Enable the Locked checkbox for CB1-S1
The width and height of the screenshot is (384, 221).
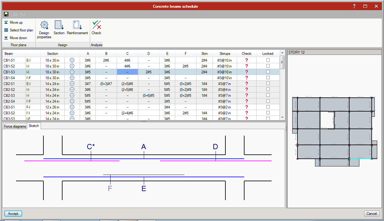click(x=268, y=60)
